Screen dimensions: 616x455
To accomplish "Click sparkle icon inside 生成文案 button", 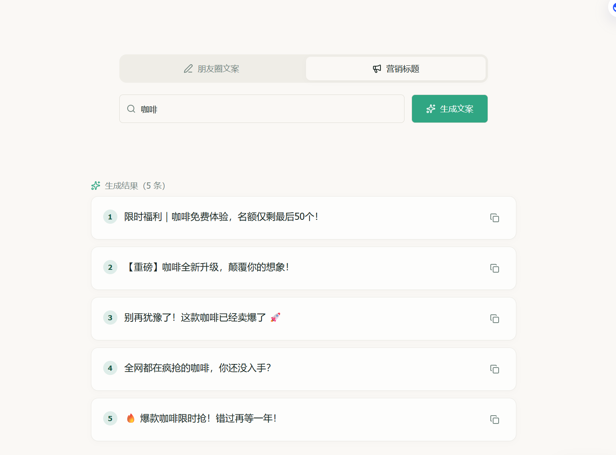I will point(431,109).
